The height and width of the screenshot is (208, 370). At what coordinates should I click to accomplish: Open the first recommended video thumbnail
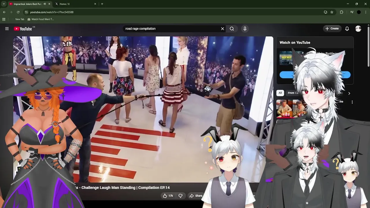[x=291, y=109]
